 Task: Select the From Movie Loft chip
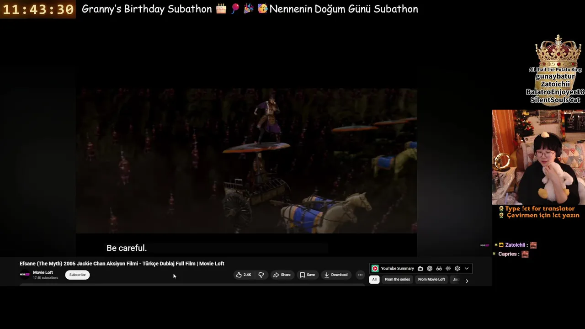pos(431,279)
